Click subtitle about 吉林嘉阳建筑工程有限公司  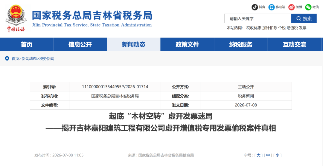[161, 128]
